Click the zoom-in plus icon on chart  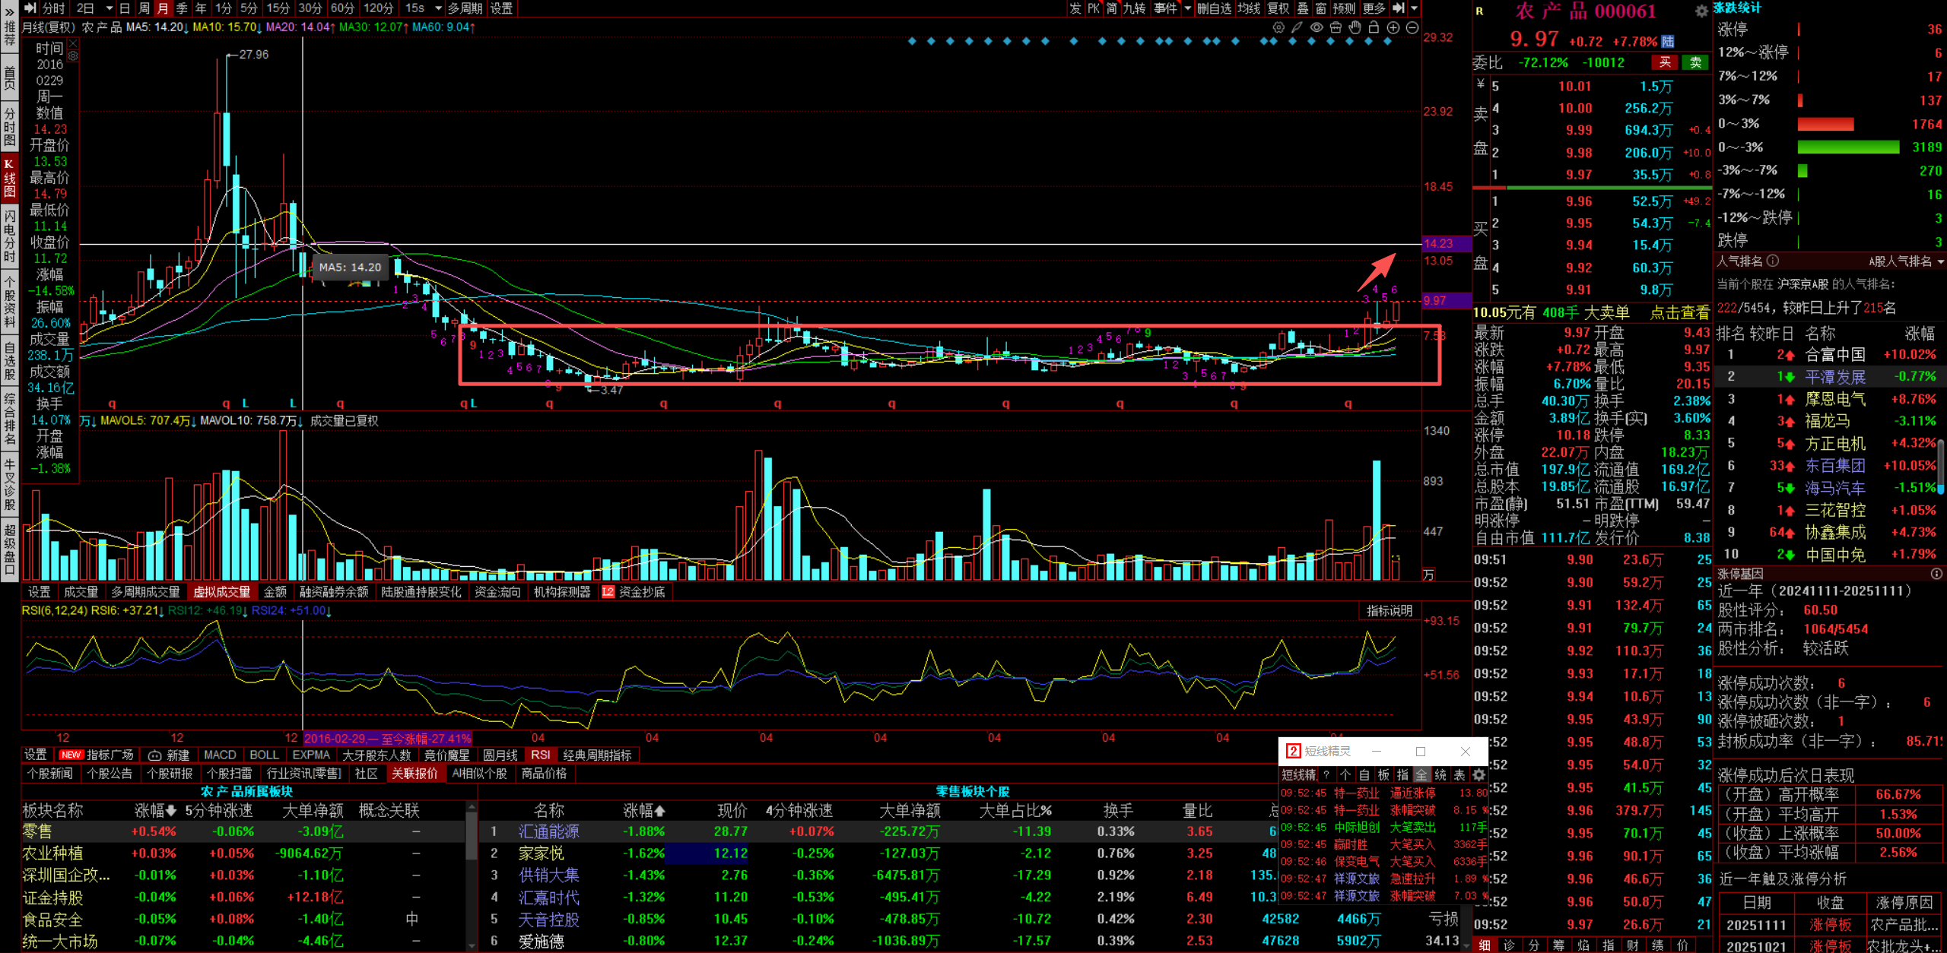[x=1393, y=27]
